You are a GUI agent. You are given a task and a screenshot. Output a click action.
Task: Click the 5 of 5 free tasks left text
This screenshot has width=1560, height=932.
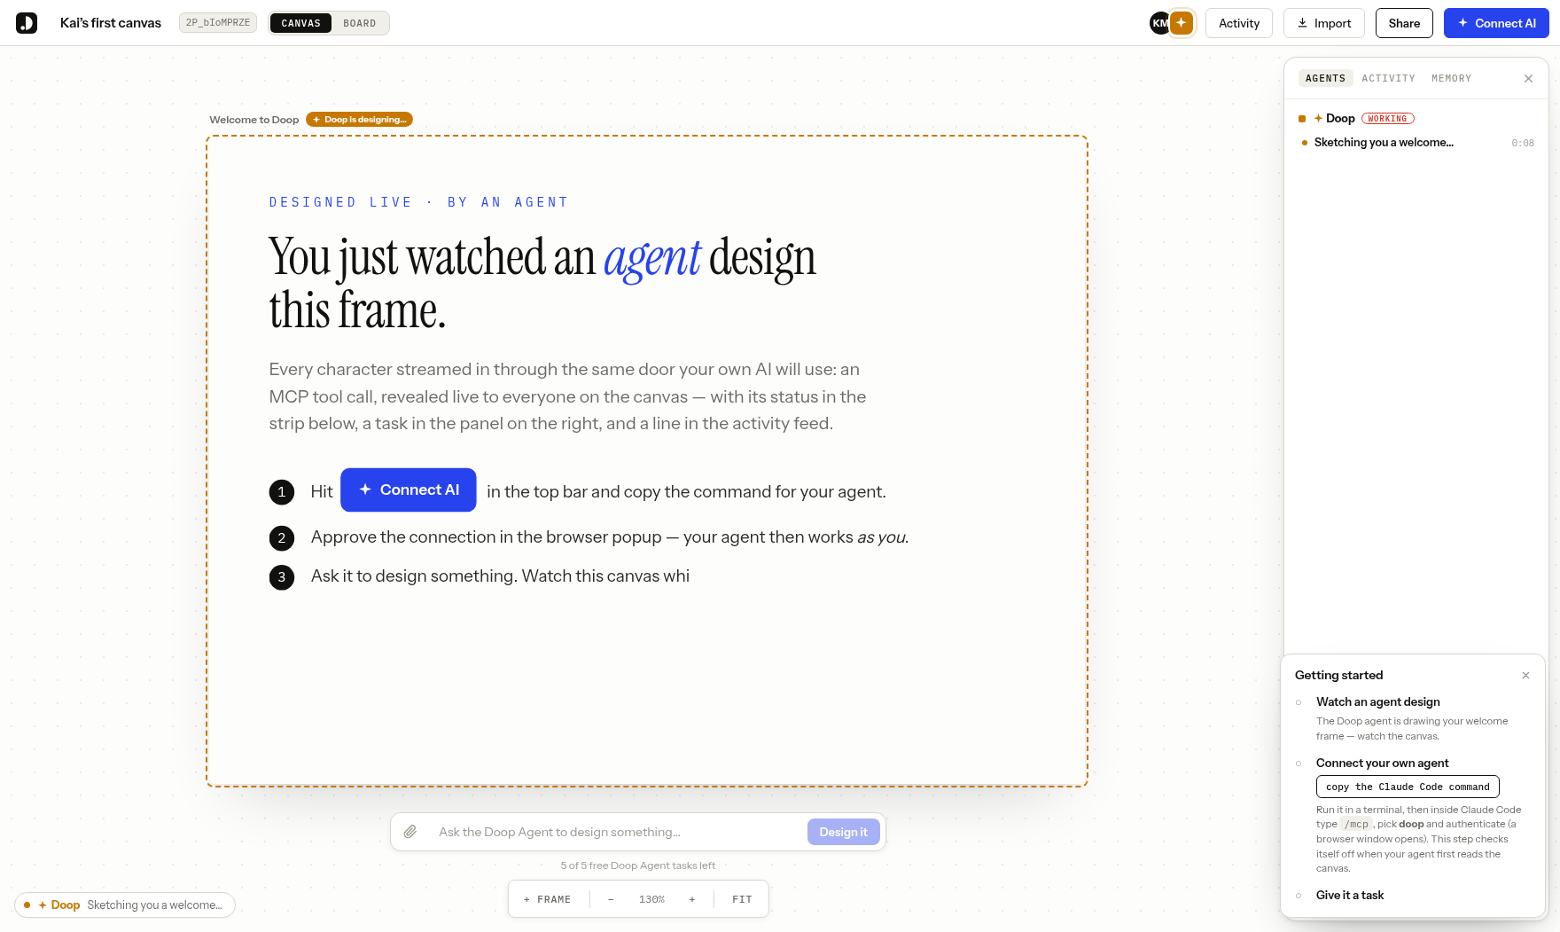[x=638, y=865]
